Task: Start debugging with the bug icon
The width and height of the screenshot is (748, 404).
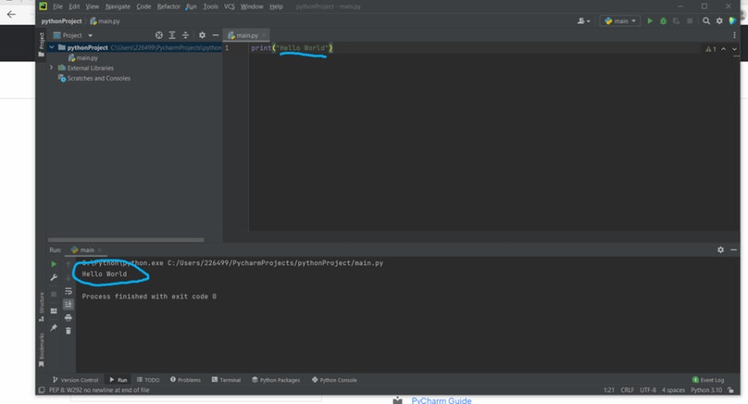Action: pos(663,21)
